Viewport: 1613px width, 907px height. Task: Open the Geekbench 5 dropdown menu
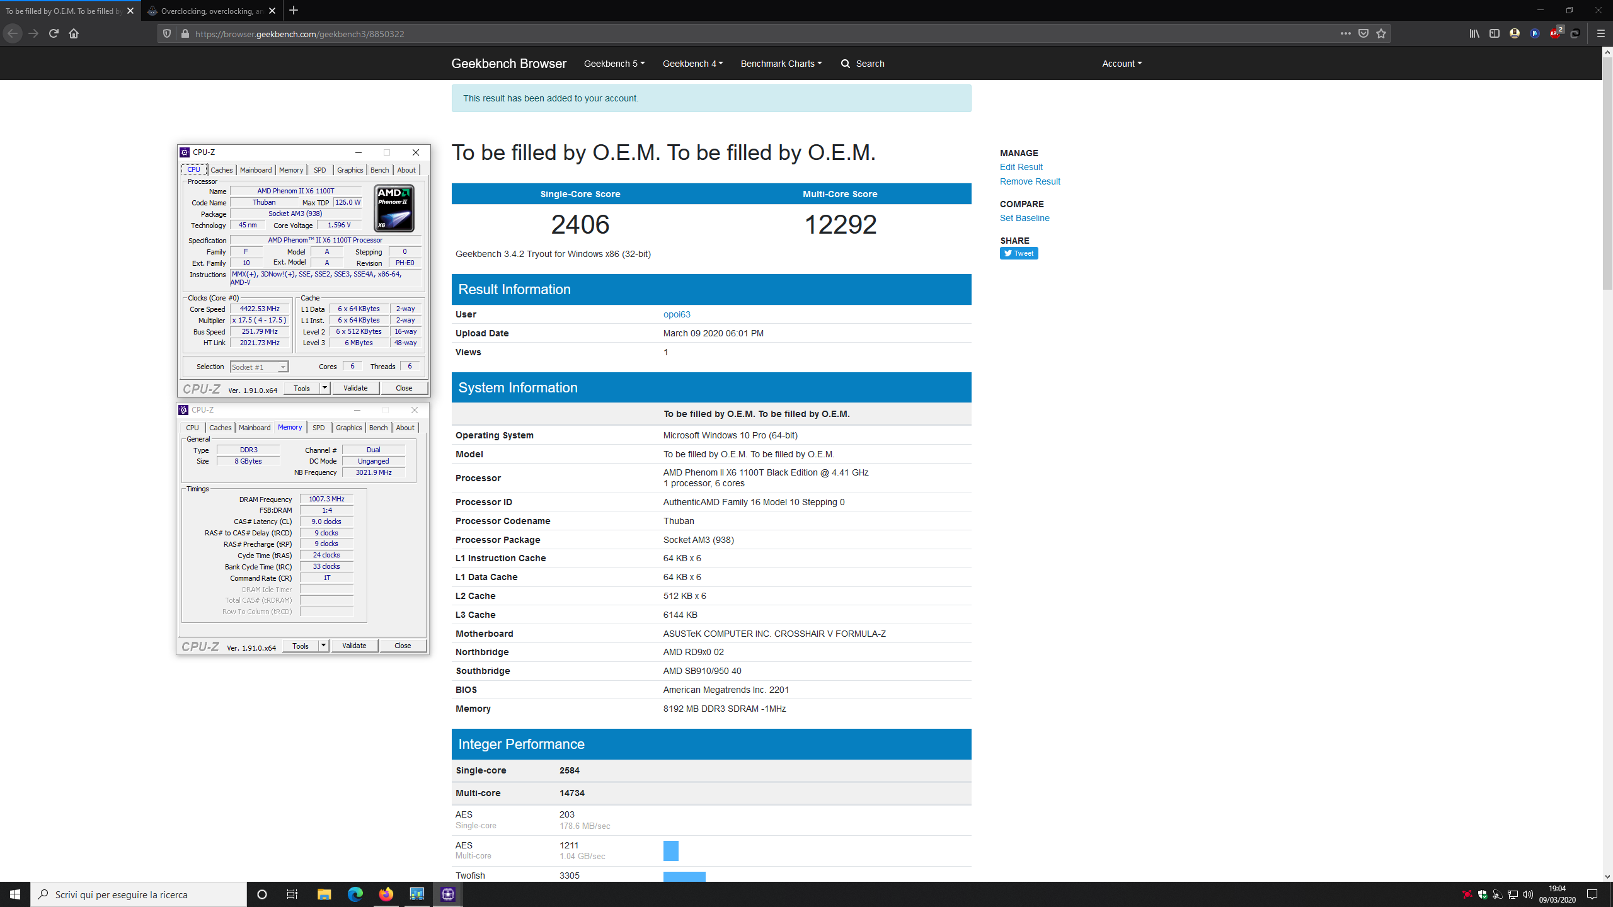tap(614, 64)
